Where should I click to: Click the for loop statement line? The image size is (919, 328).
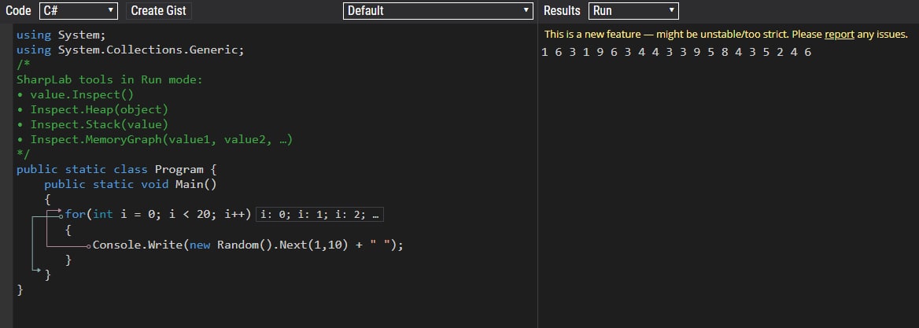tap(158, 215)
